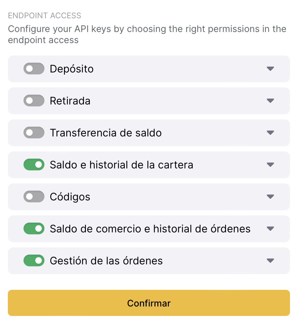Turn on the Retirada toggle switch
Screen dimensions: 305x329
34,101
